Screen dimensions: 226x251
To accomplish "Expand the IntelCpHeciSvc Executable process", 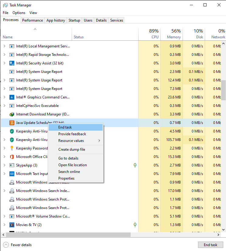I will (5, 106).
